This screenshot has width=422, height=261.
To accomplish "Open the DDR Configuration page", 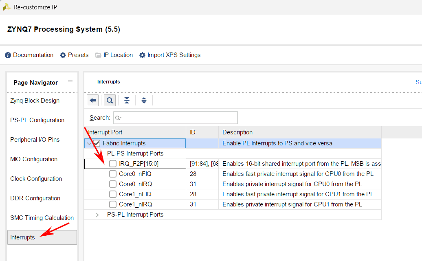I will coord(35,198).
